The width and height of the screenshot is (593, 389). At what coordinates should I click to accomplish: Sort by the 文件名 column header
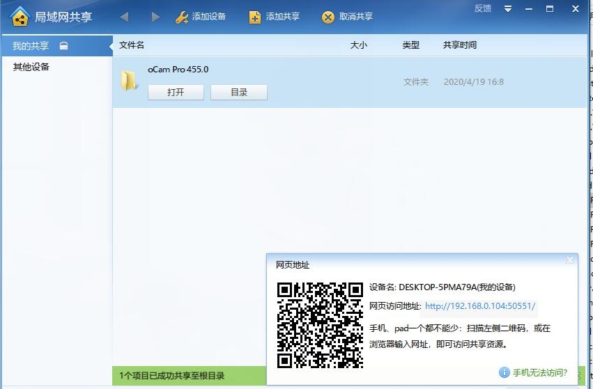(132, 45)
